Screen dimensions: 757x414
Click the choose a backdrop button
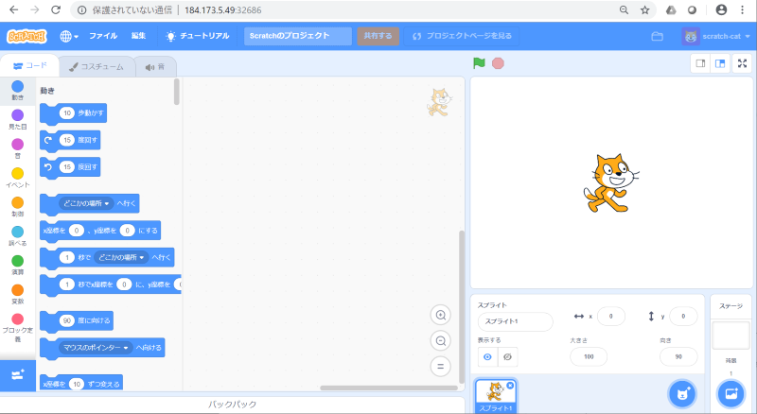[731, 394]
